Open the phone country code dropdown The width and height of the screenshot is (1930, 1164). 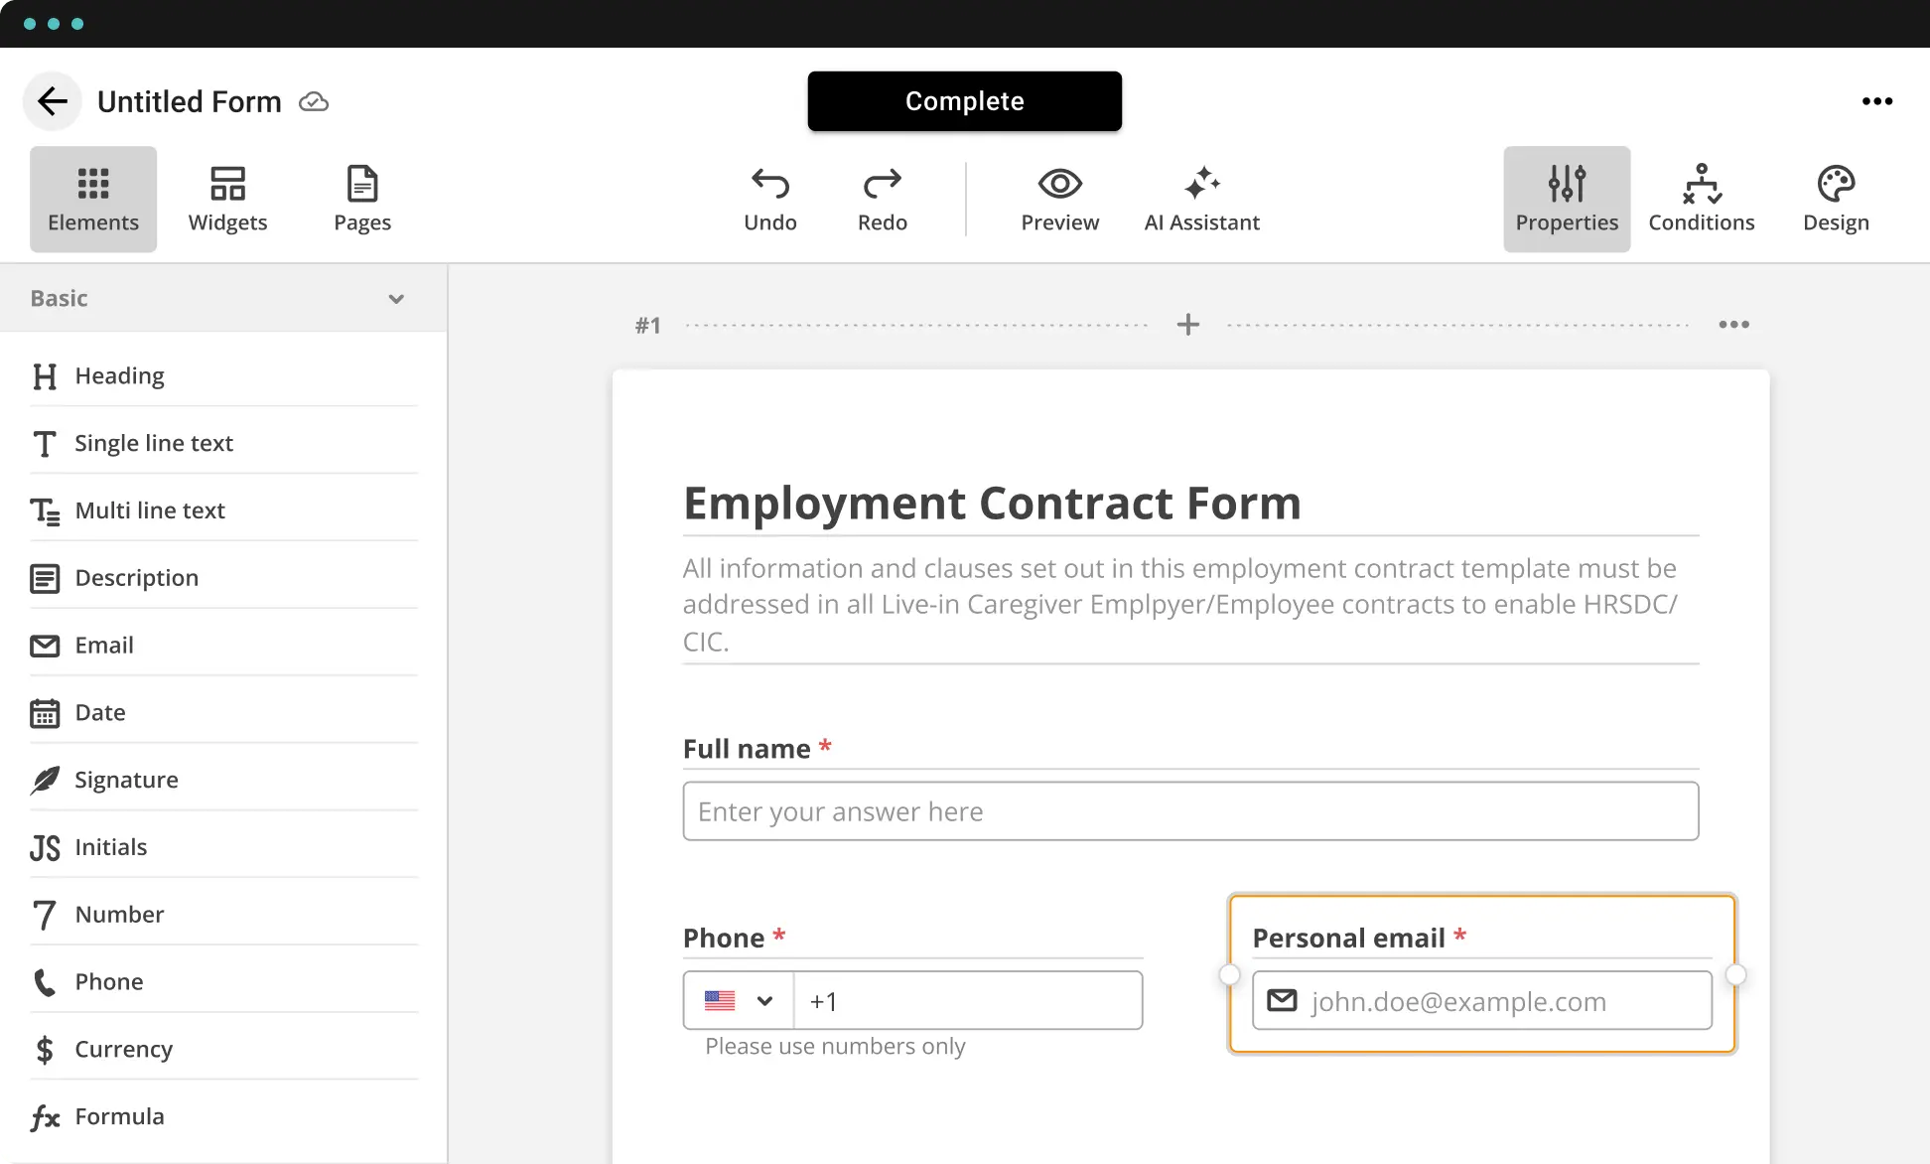tap(739, 1001)
